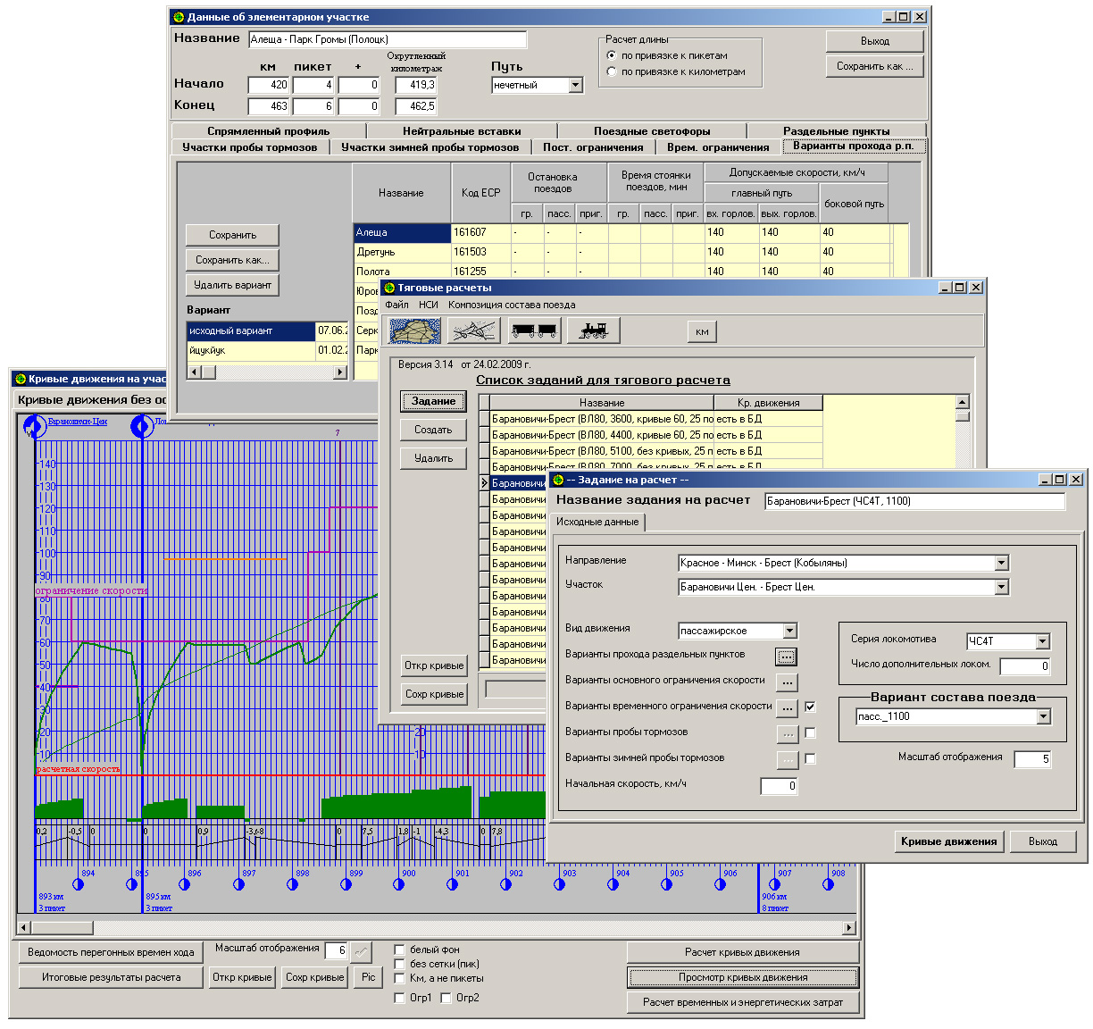Enable brake test variants checkbox
This screenshot has height=1029, width=1093.
810,732
